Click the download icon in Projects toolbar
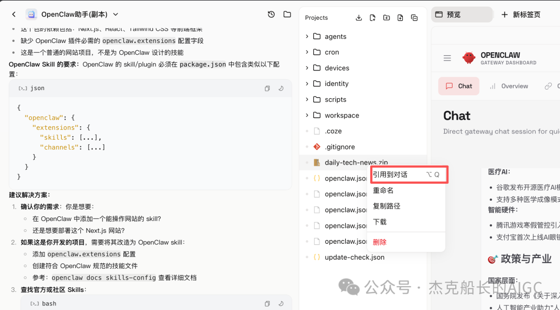560x310 pixels. [359, 18]
